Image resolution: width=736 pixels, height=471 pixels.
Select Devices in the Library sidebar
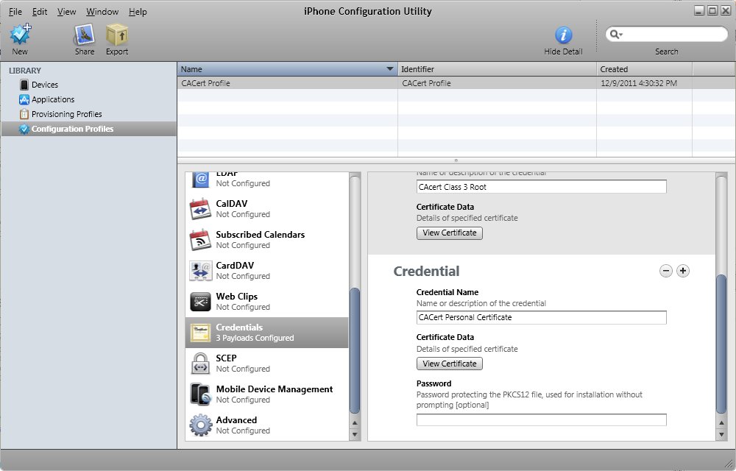point(44,85)
